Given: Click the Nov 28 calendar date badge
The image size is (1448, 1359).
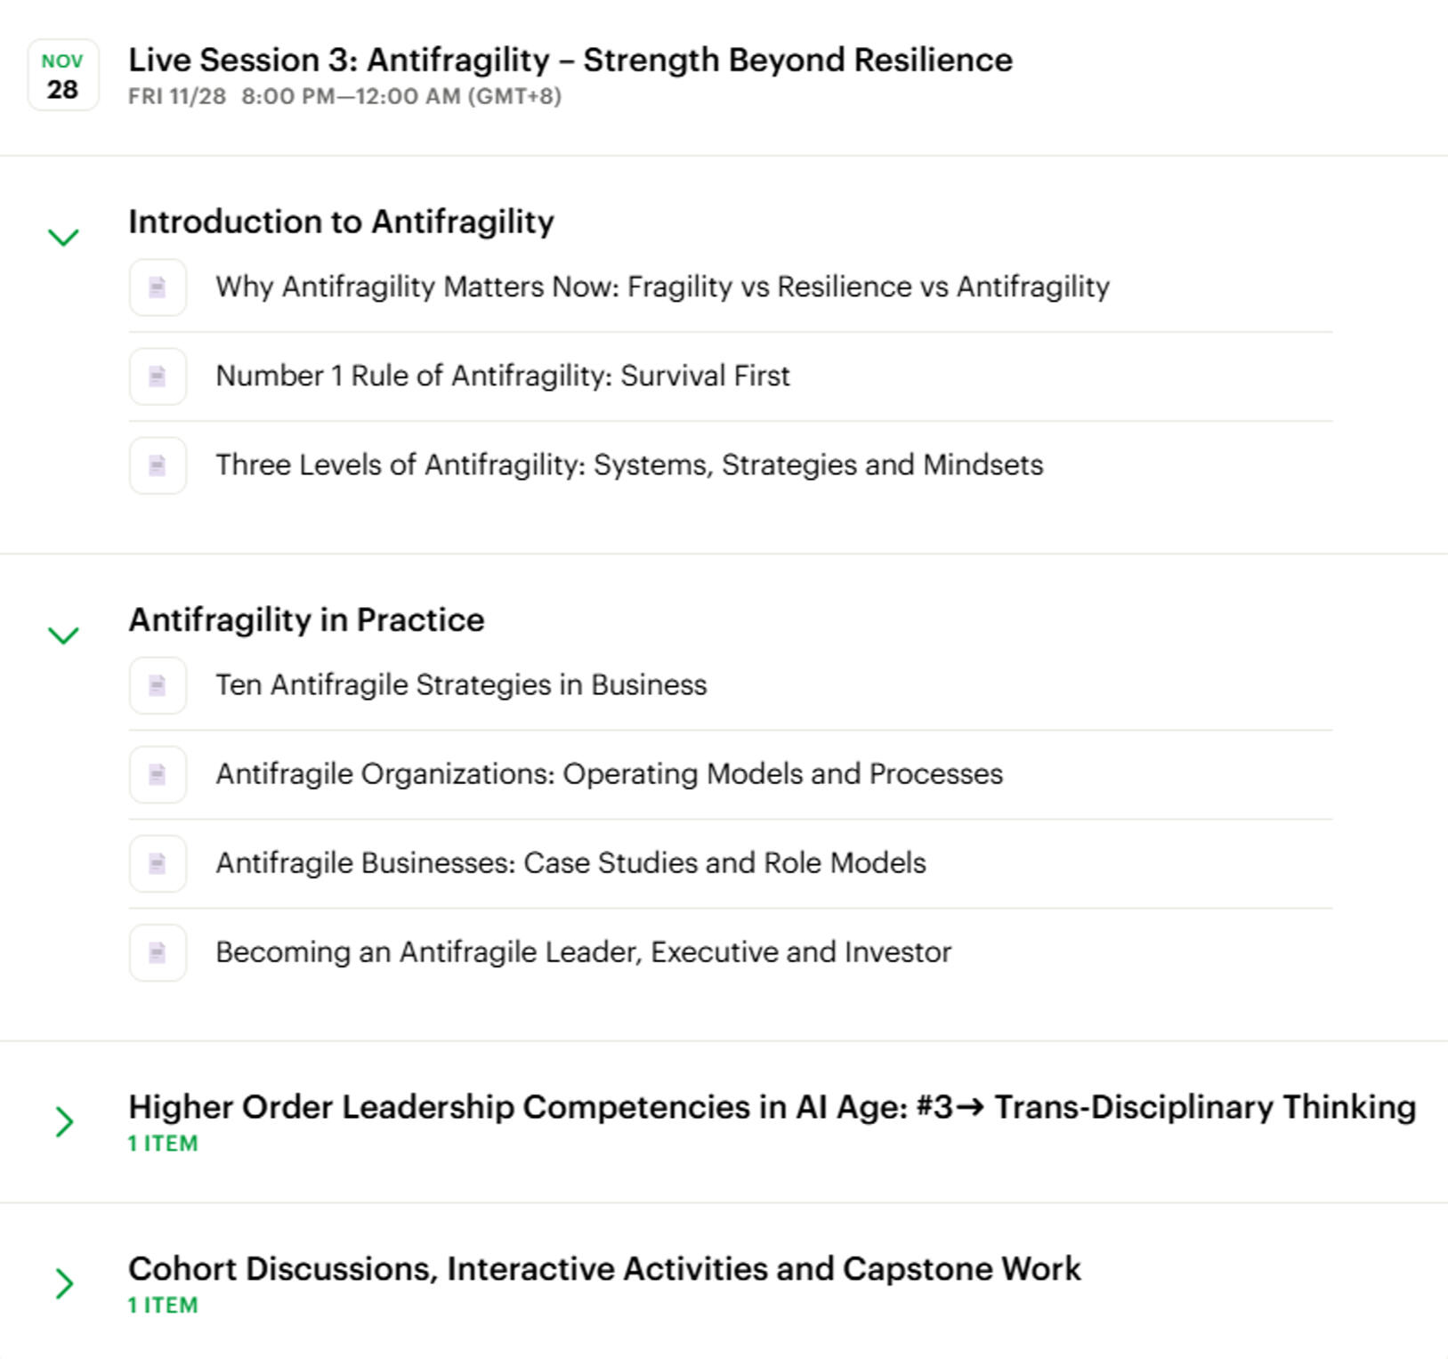Looking at the screenshot, I should [x=62, y=76].
